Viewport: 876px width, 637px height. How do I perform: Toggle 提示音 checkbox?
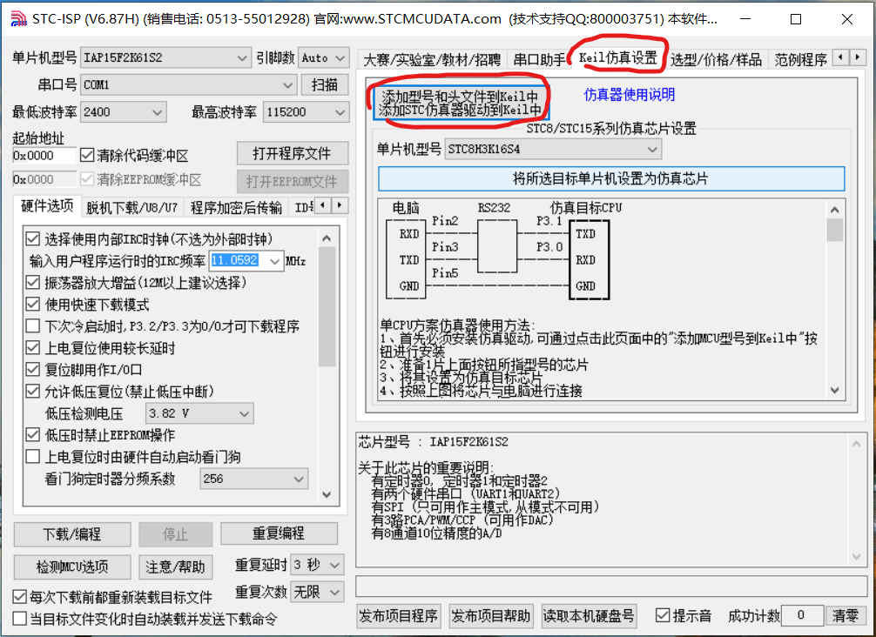[663, 615]
